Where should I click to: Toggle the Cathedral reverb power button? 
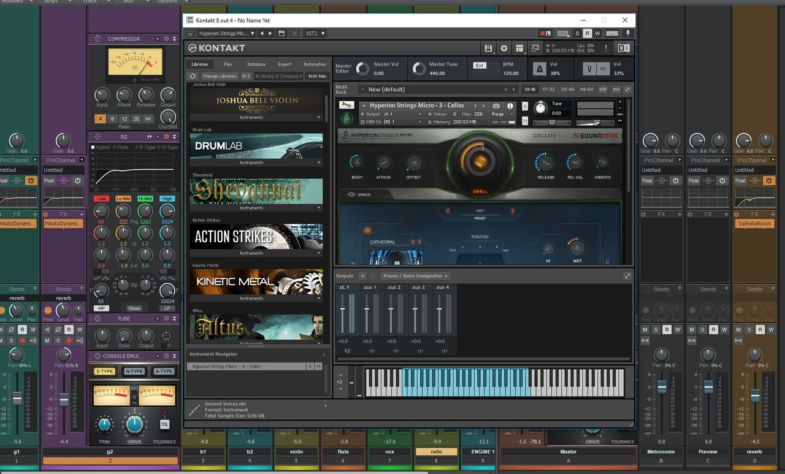coord(367,230)
